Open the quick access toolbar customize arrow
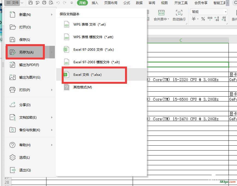The height and width of the screenshot is (186, 237). point(72,3)
